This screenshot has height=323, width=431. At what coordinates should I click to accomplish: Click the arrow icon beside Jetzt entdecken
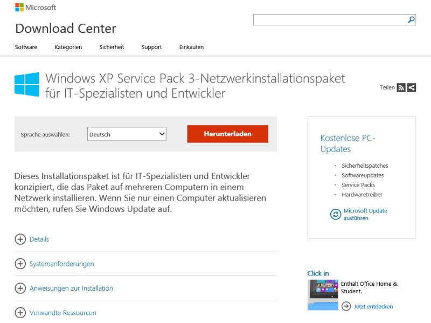tap(346, 306)
